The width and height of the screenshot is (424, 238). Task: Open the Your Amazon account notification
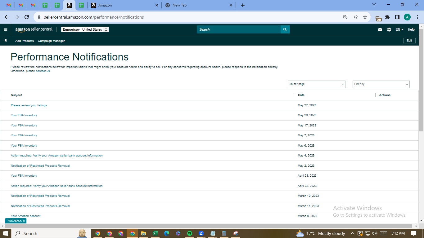[26, 216]
